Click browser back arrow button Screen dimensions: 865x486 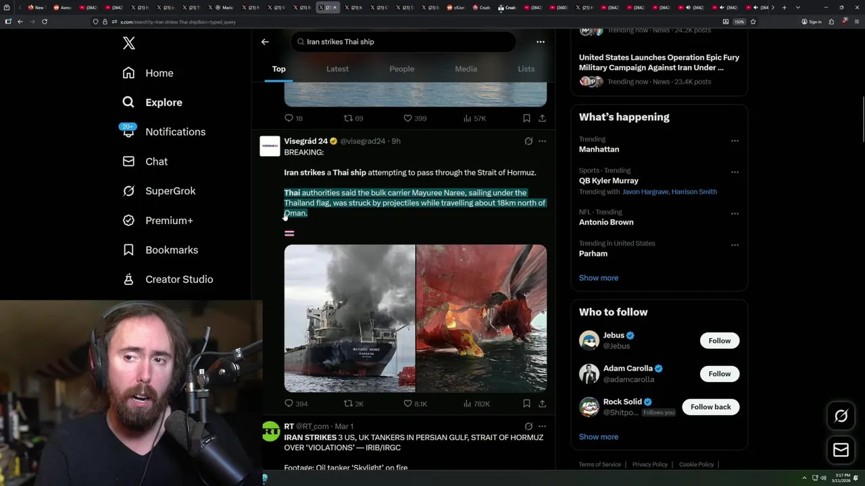[20, 22]
